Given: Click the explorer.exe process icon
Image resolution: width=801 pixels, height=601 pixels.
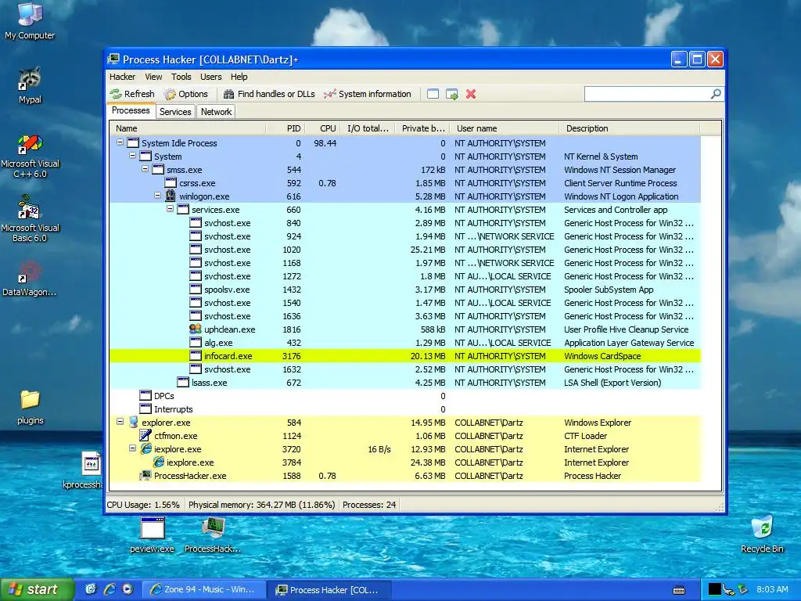Looking at the screenshot, I should click(133, 422).
